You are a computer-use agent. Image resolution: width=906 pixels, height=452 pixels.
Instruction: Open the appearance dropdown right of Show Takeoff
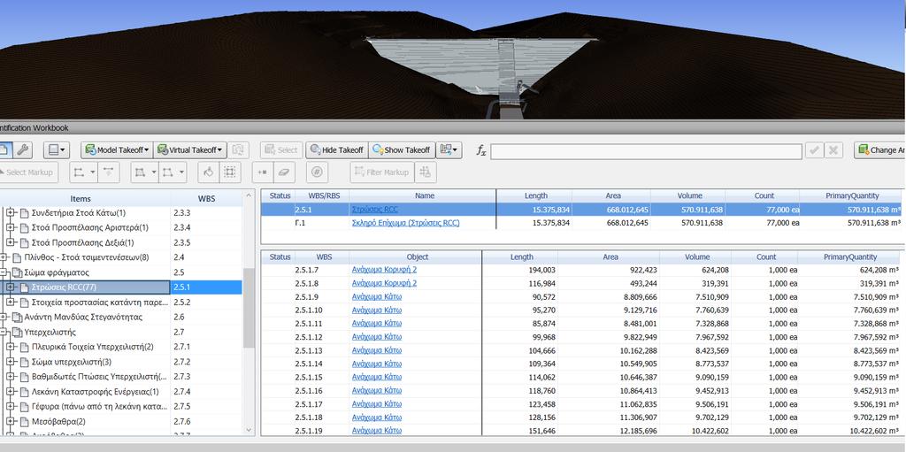pos(449,150)
